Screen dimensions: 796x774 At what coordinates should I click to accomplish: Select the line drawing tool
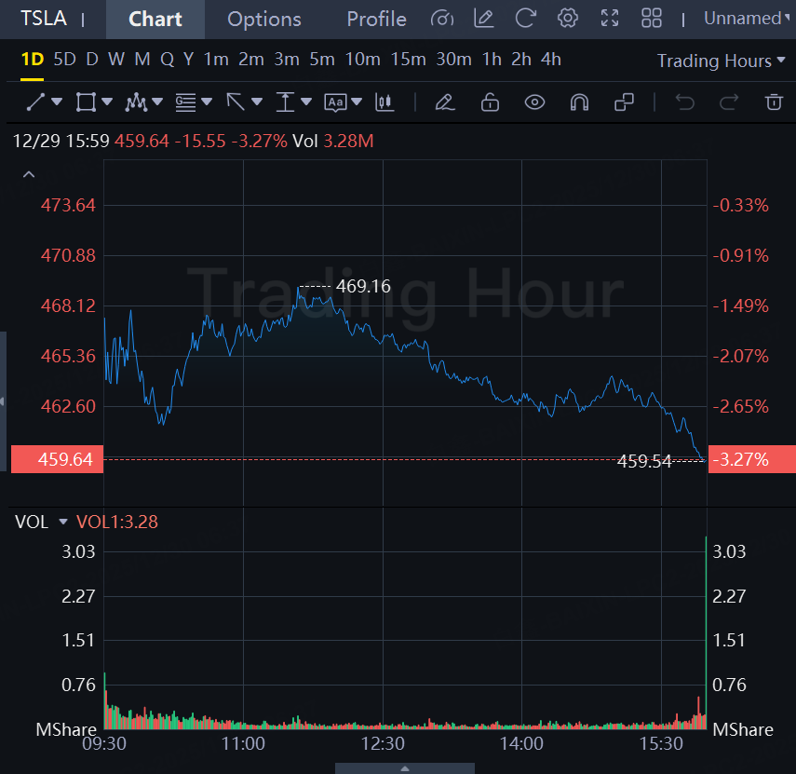pyautogui.click(x=35, y=102)
